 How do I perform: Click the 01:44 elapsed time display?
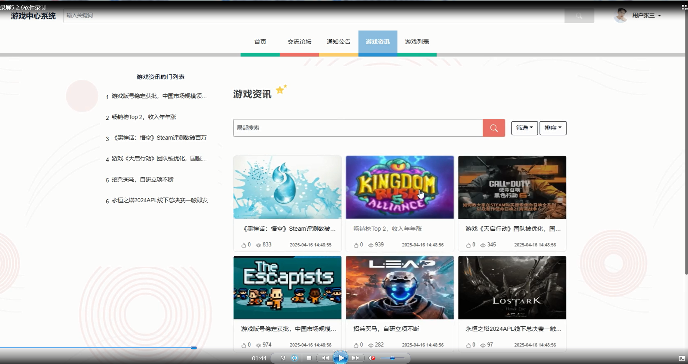(x=259, y=359)
